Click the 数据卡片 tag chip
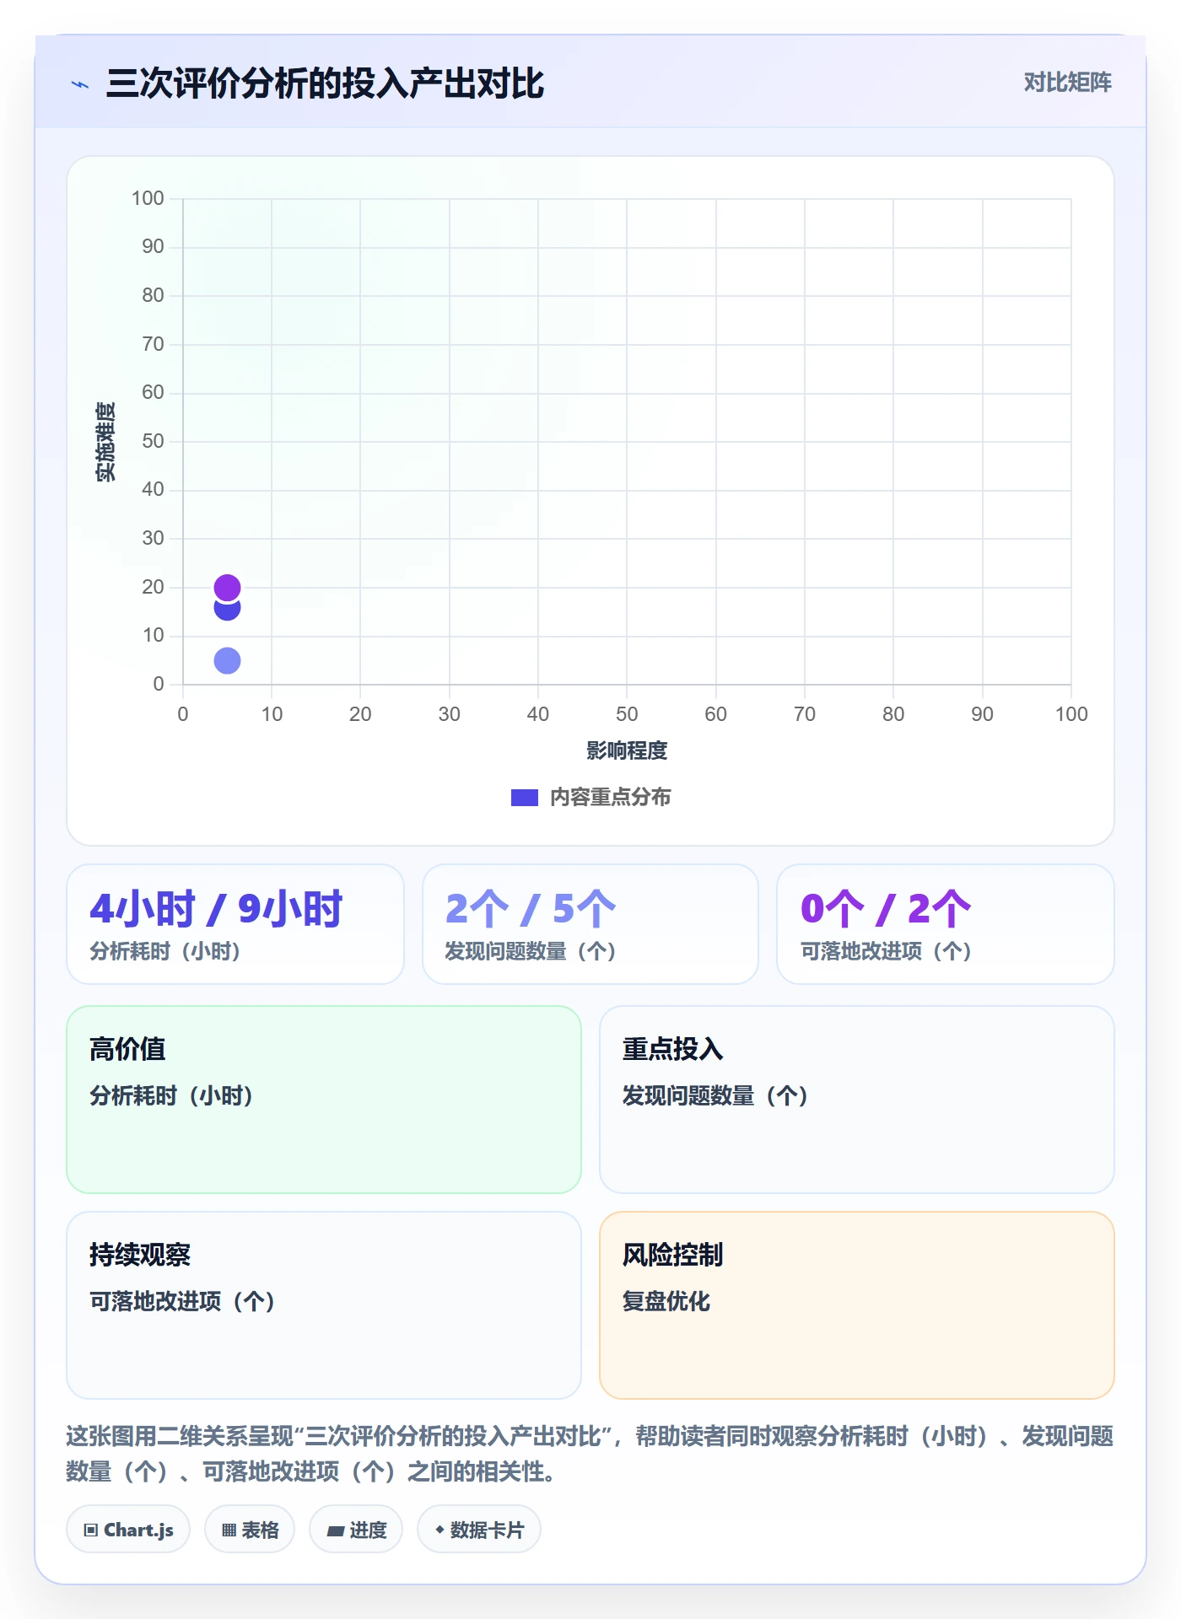 (x=479, y=1530)
